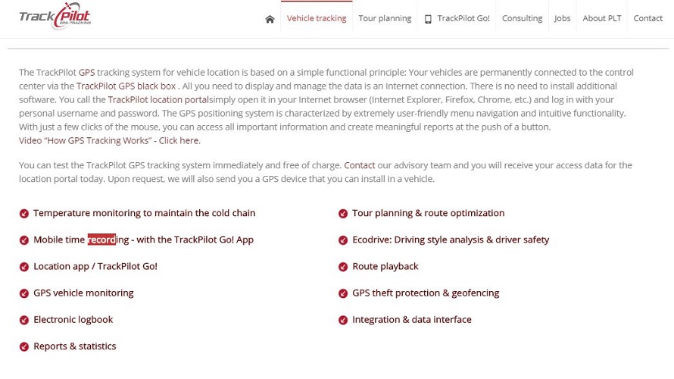The width and height of the screenshot is (674, 379).
Task: Go to About PLT
Action: [602, 18]
